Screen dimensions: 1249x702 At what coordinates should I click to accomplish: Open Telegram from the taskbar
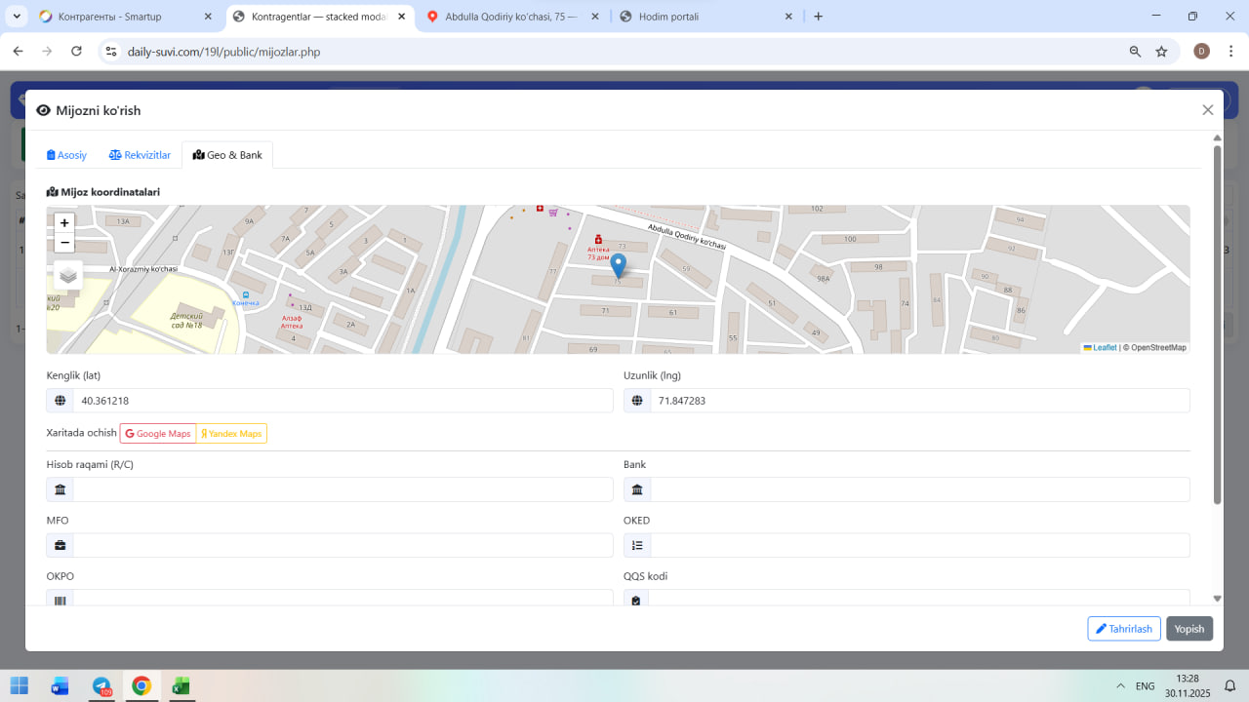coord(101,686)
